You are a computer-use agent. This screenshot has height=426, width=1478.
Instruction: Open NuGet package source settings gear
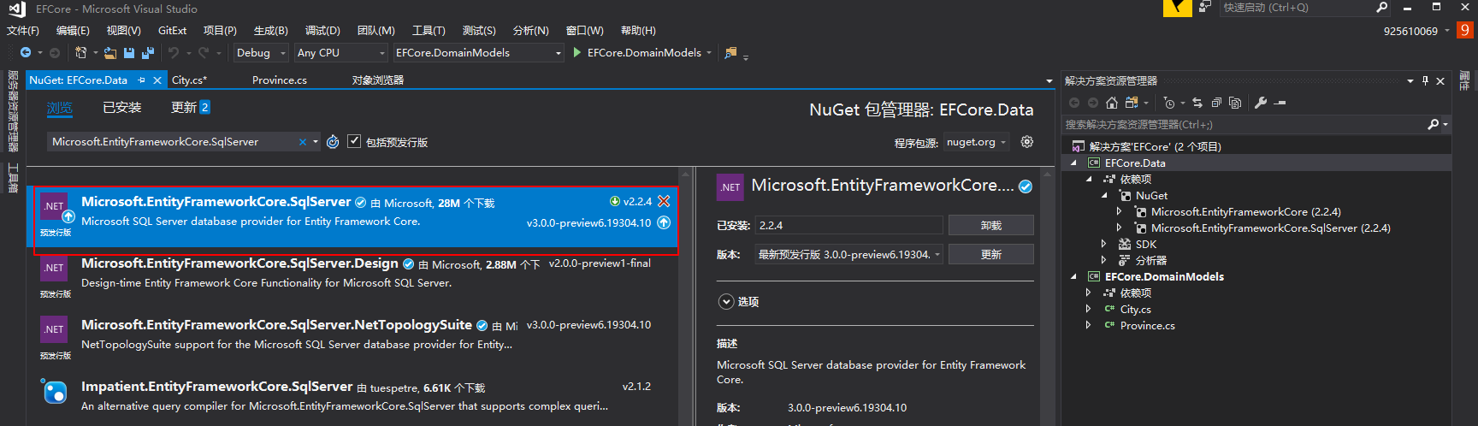click(x=1027, y=142)
